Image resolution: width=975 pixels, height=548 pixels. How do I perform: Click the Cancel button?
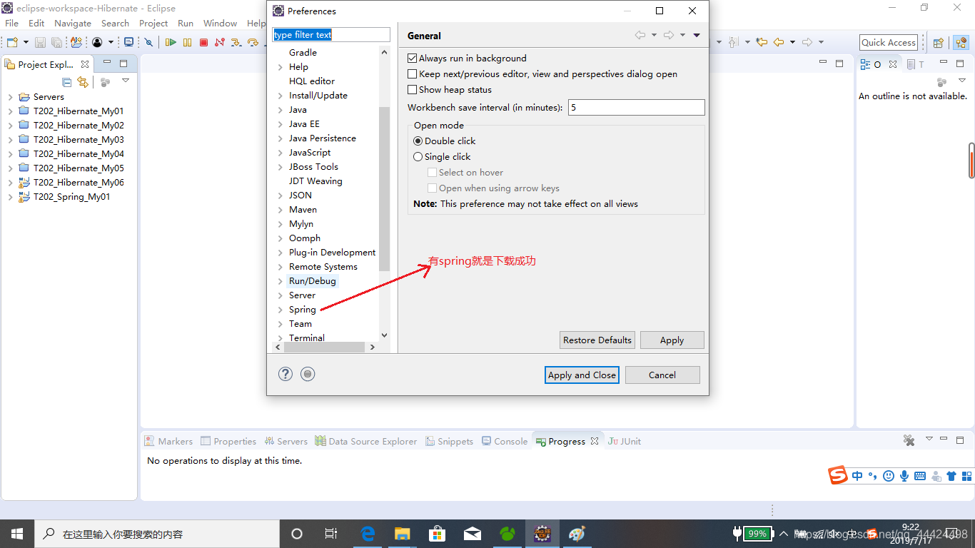(x=662, y=375)
